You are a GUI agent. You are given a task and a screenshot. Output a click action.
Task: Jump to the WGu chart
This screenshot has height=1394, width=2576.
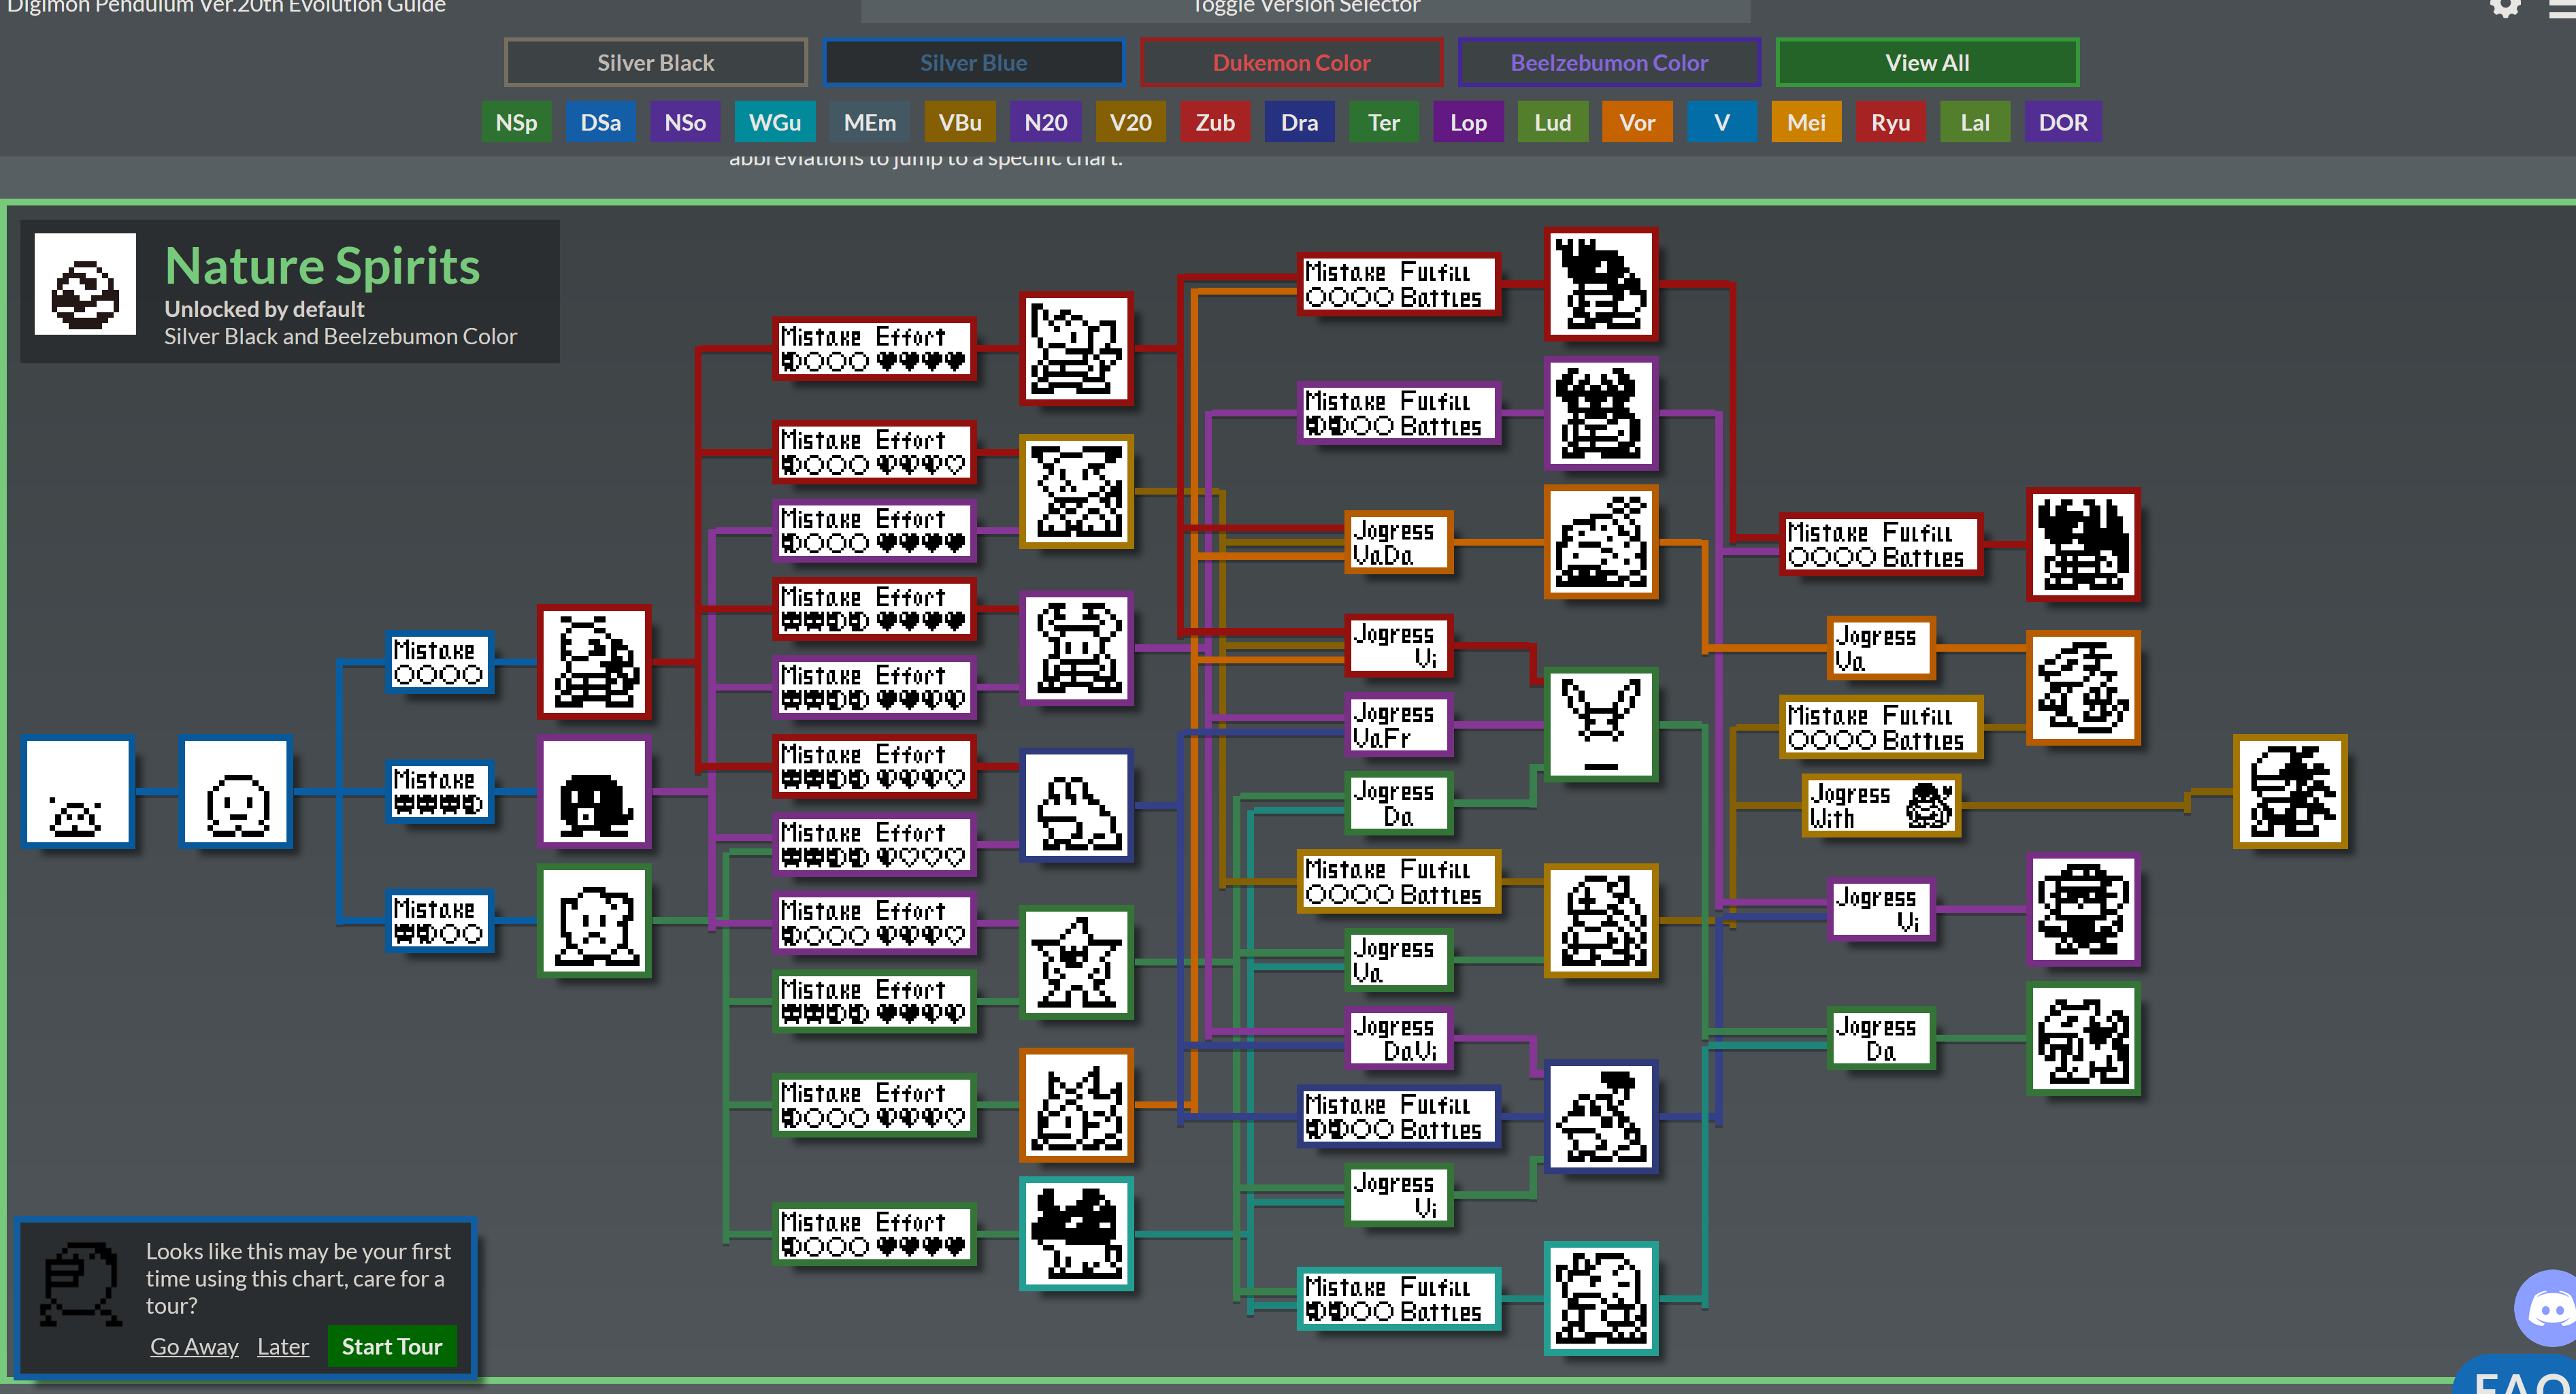(x=775, y=122)
